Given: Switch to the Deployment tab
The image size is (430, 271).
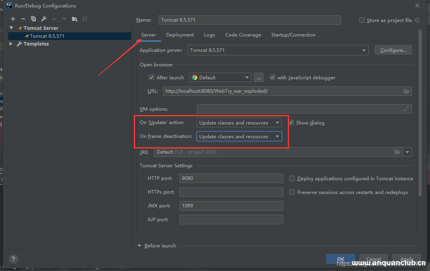Looking at the screenshot, I should (x=180, y=35).
